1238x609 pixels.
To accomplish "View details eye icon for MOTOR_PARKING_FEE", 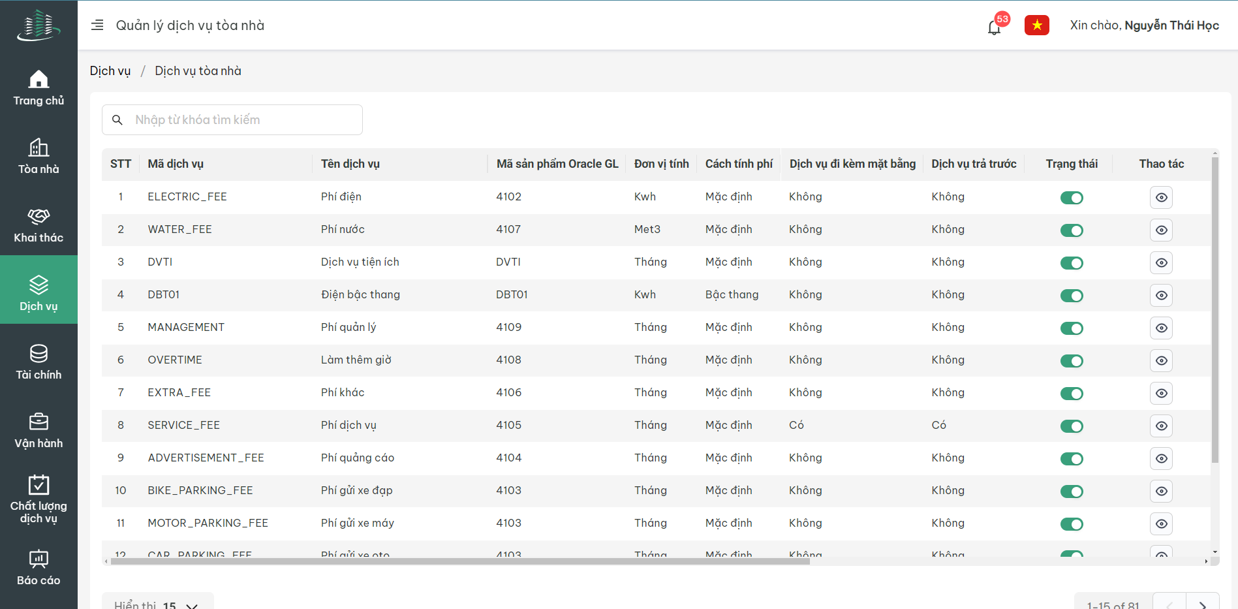I will [x=1161, y=523].
